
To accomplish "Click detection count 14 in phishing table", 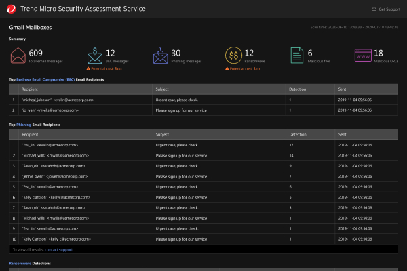I will pyautogui.click(x=291, y=155).
